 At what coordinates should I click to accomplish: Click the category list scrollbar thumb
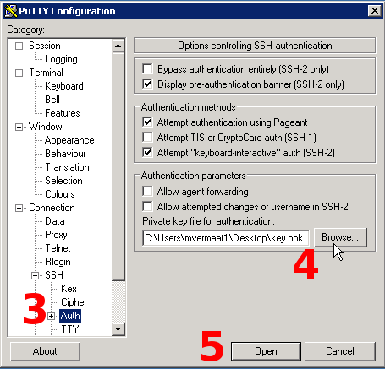pyautogui.click(x=118, y=166)
